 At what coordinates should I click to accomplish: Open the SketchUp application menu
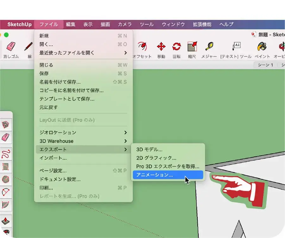point(19,24)
